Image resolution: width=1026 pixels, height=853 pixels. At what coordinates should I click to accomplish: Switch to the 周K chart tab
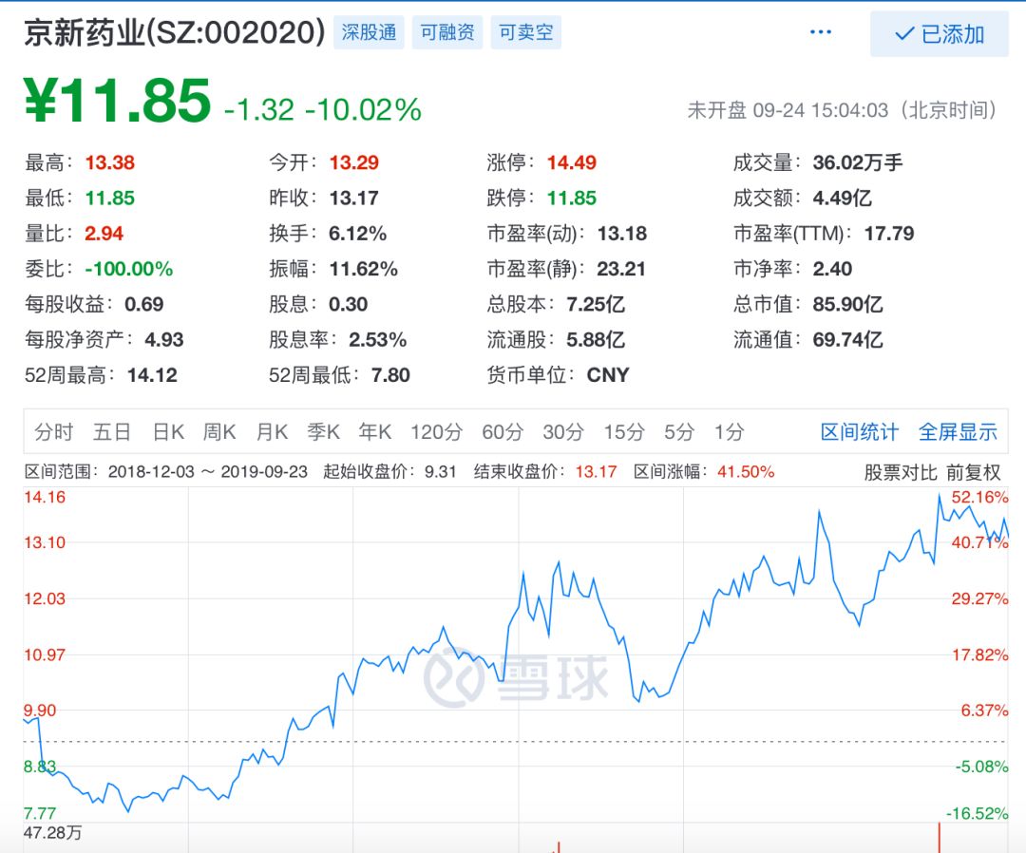tap(218, 431)
